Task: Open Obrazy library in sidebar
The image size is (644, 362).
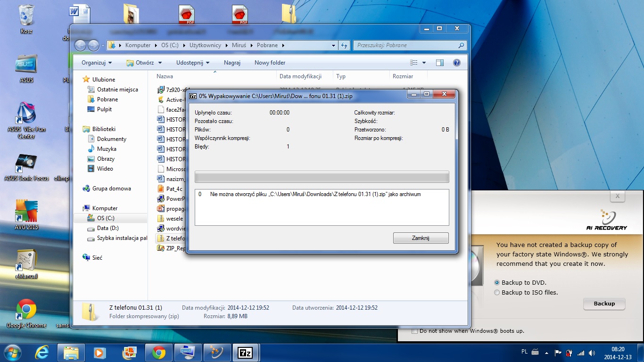Action: tap(106, 159)
